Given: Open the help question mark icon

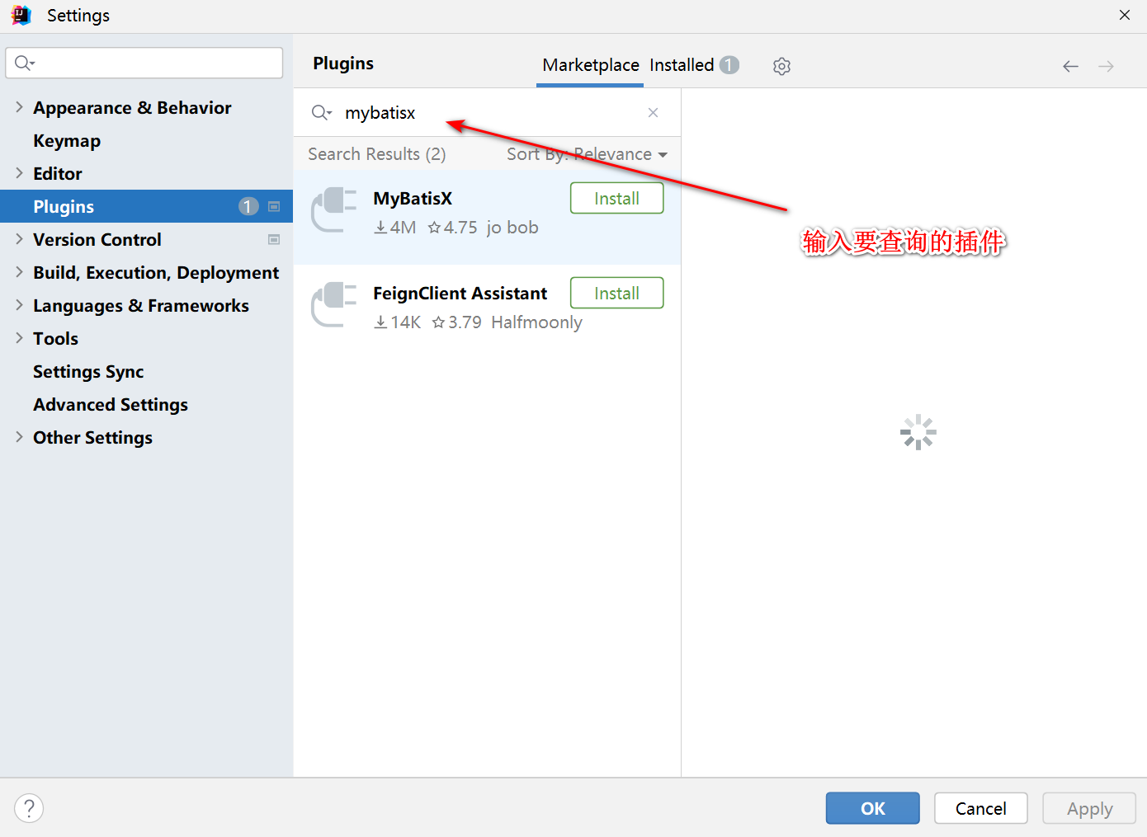Looking at the screenshot, I should (29, 808).
